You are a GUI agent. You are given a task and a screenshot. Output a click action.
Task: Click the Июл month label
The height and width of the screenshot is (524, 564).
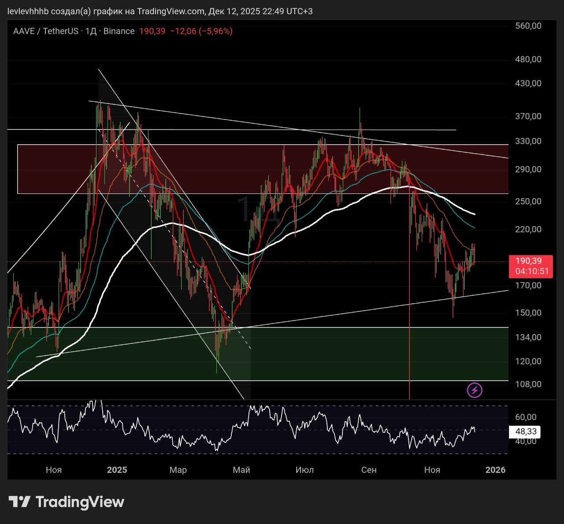point(304,470)
